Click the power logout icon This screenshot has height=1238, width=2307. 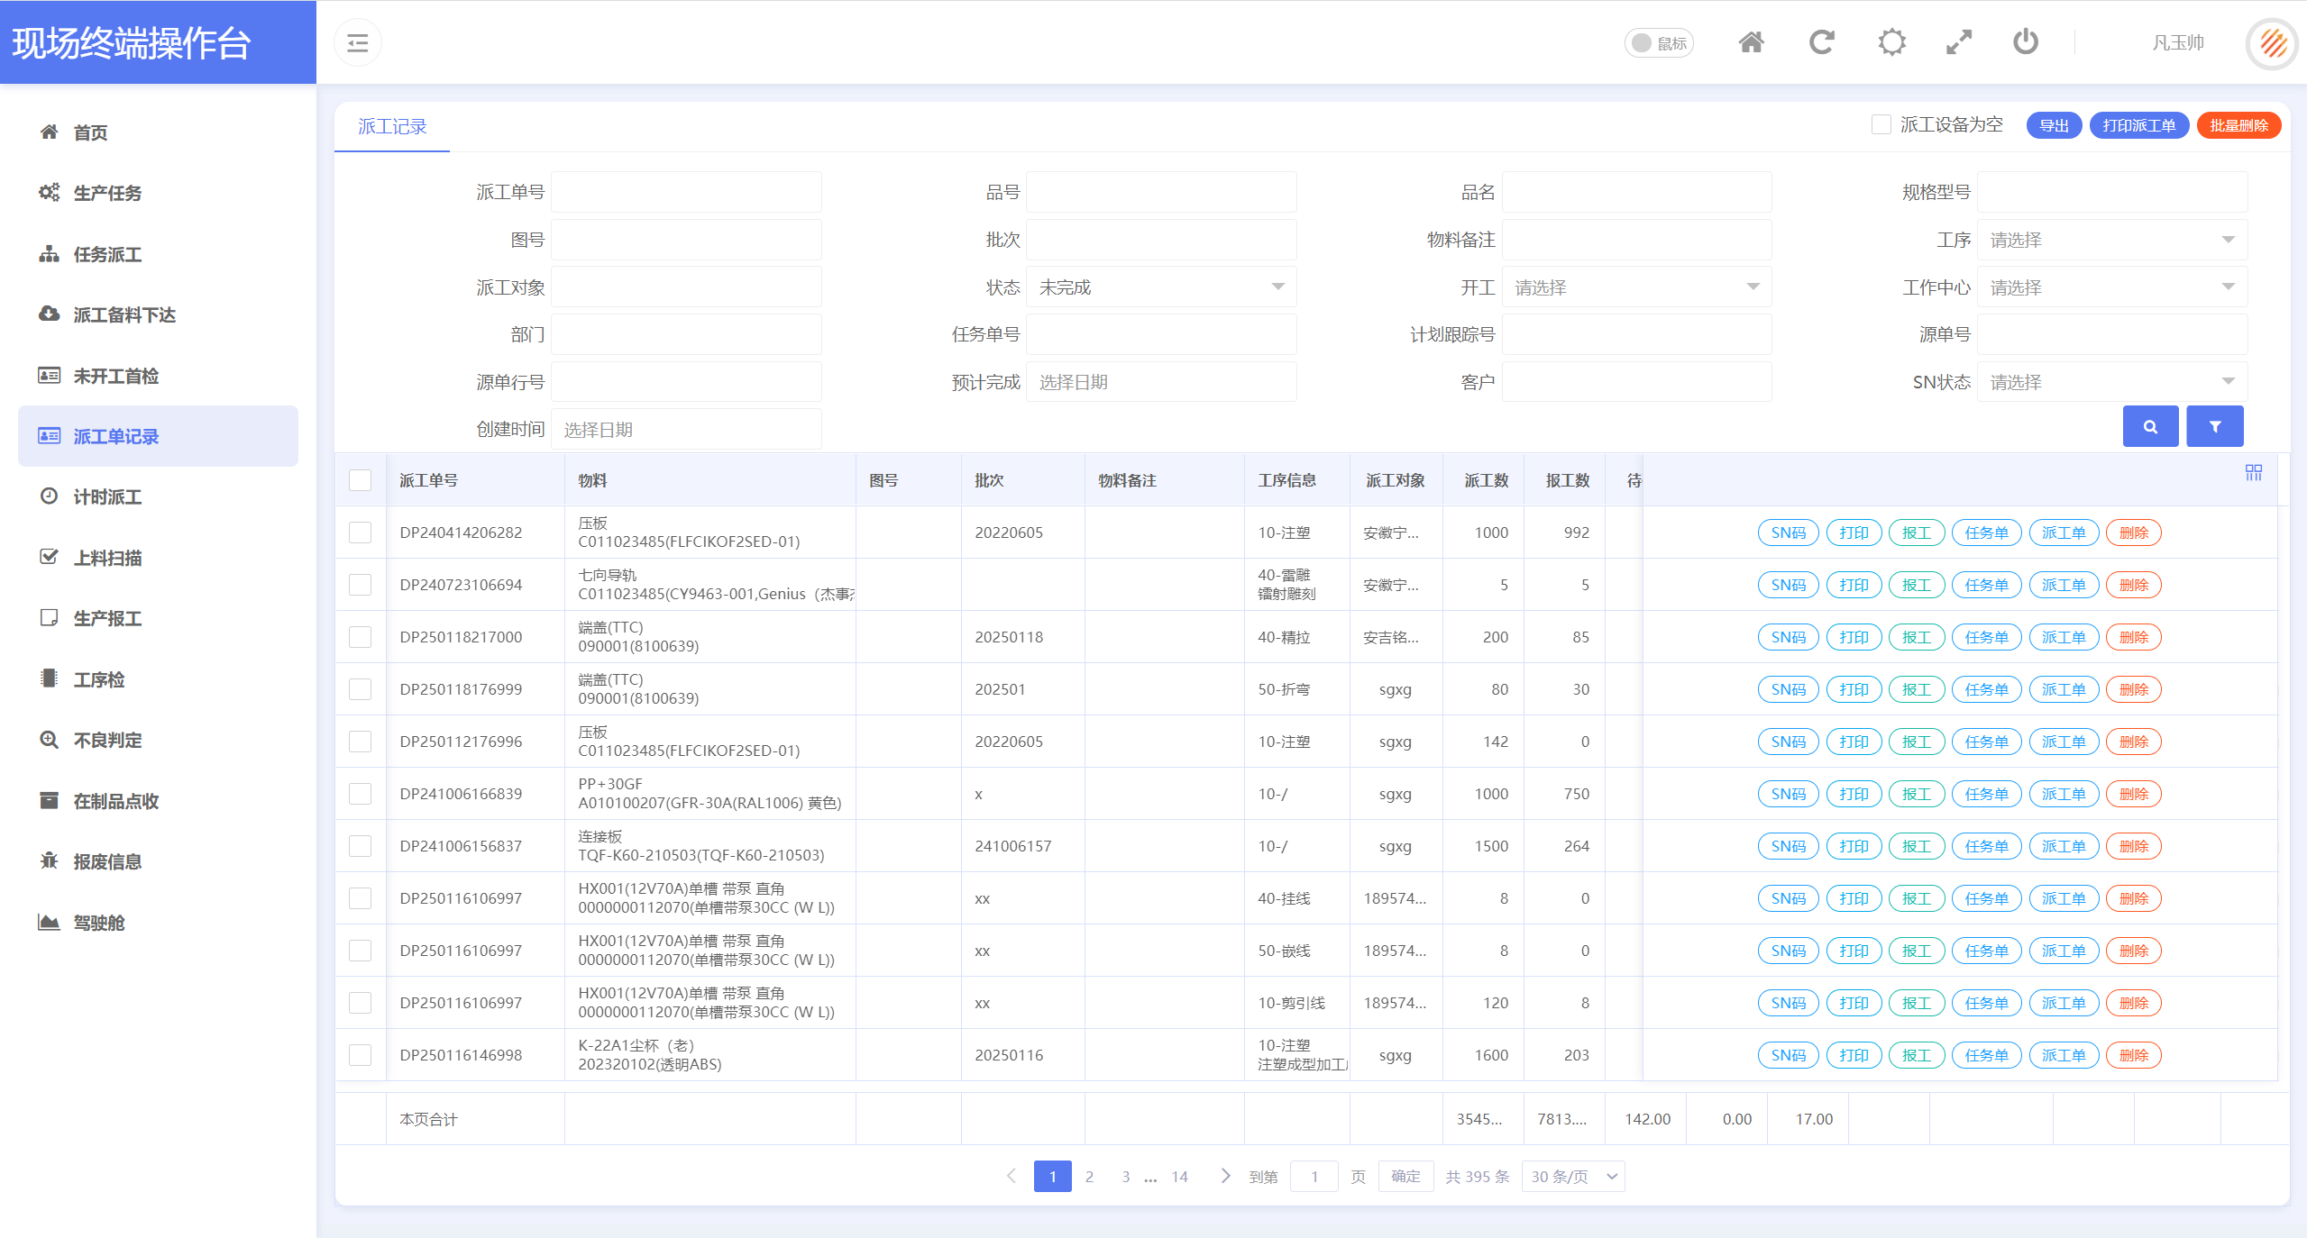[x=2026, y=42]
